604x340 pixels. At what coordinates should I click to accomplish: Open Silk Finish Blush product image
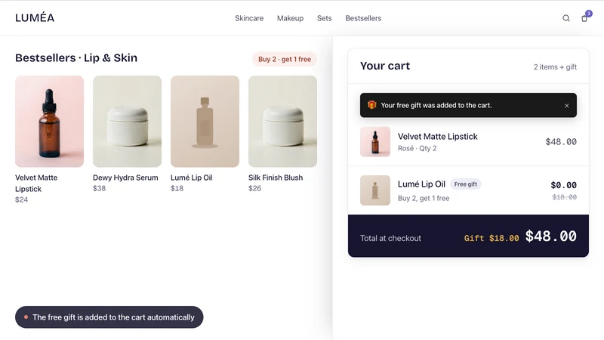click(282, 122)
